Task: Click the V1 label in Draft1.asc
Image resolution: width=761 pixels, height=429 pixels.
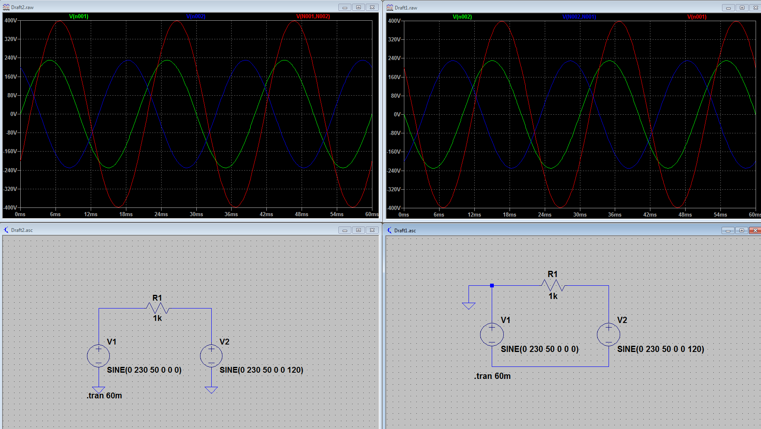Action: coord(505,320)
